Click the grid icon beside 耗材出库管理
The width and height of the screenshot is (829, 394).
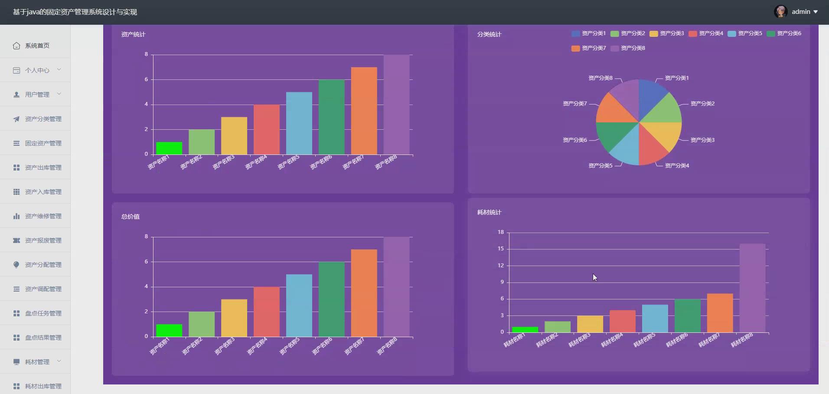(16, 386)
